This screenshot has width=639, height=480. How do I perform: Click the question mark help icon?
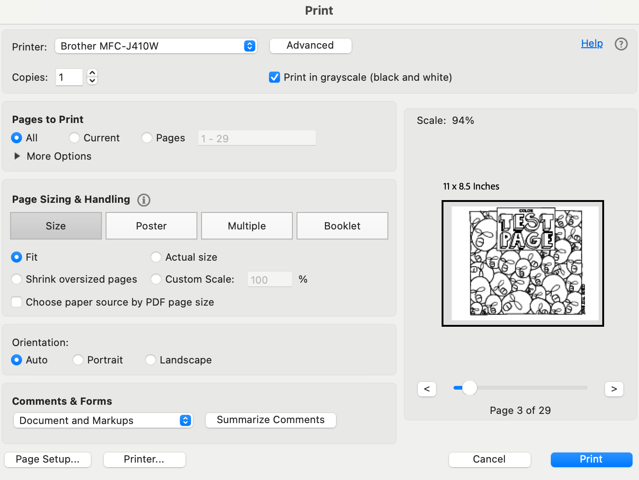(621, 44)
